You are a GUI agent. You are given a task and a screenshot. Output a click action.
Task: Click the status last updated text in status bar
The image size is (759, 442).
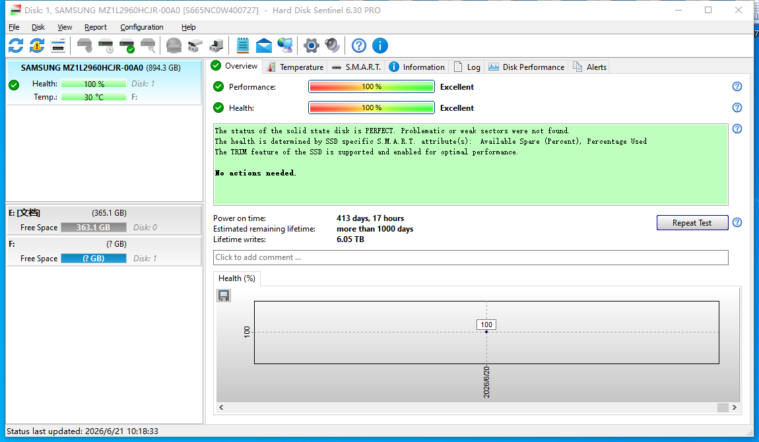pos(82,431)
